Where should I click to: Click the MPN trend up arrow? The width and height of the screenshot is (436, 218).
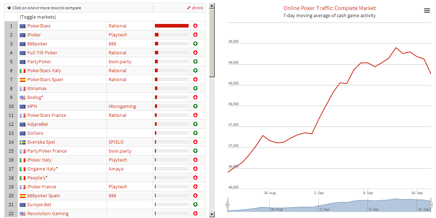(x=195, y=106)
